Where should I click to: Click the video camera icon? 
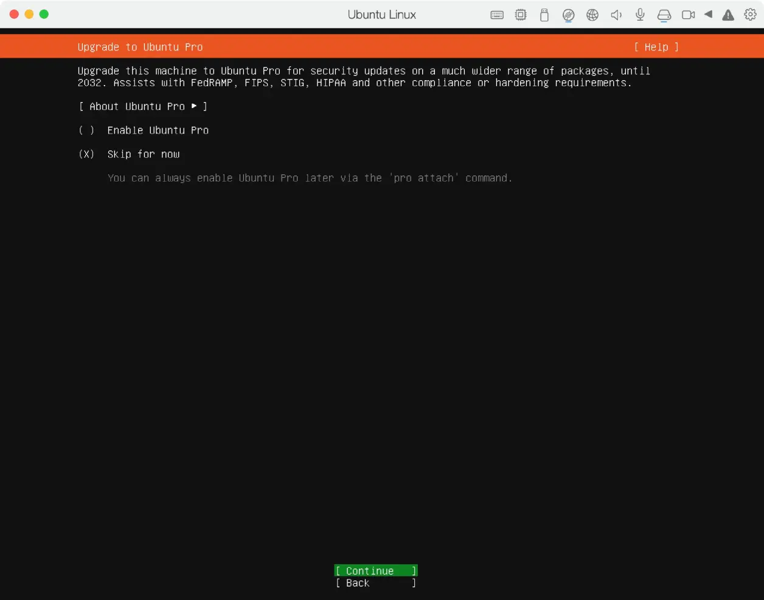coord(688,15)
